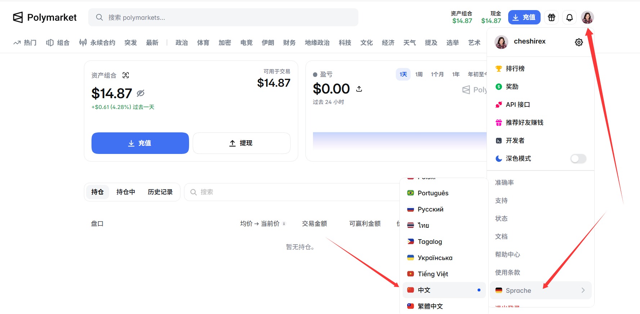Open settings gear next to cheshirex
This screenshot has height=314, width=640.
(579, 42)
